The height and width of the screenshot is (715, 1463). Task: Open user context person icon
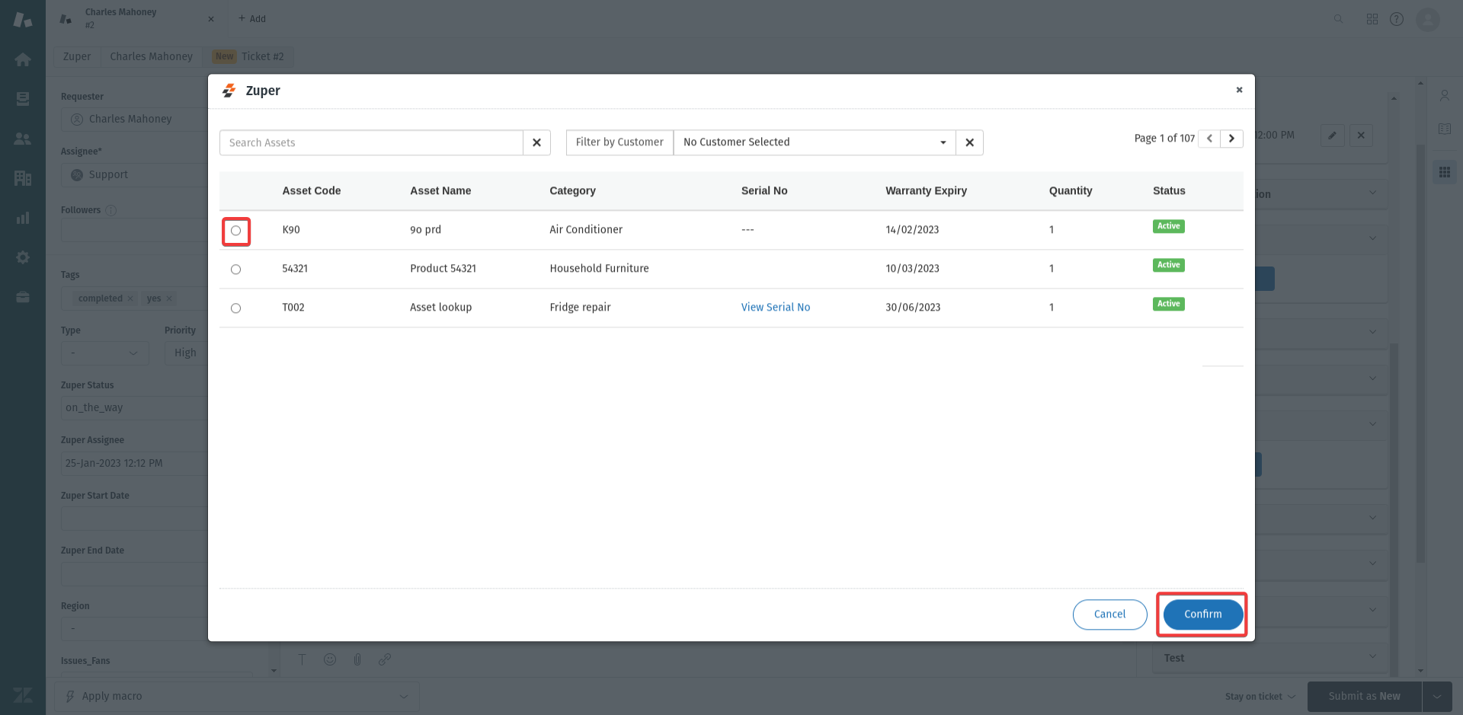[x=1444, y=95]
